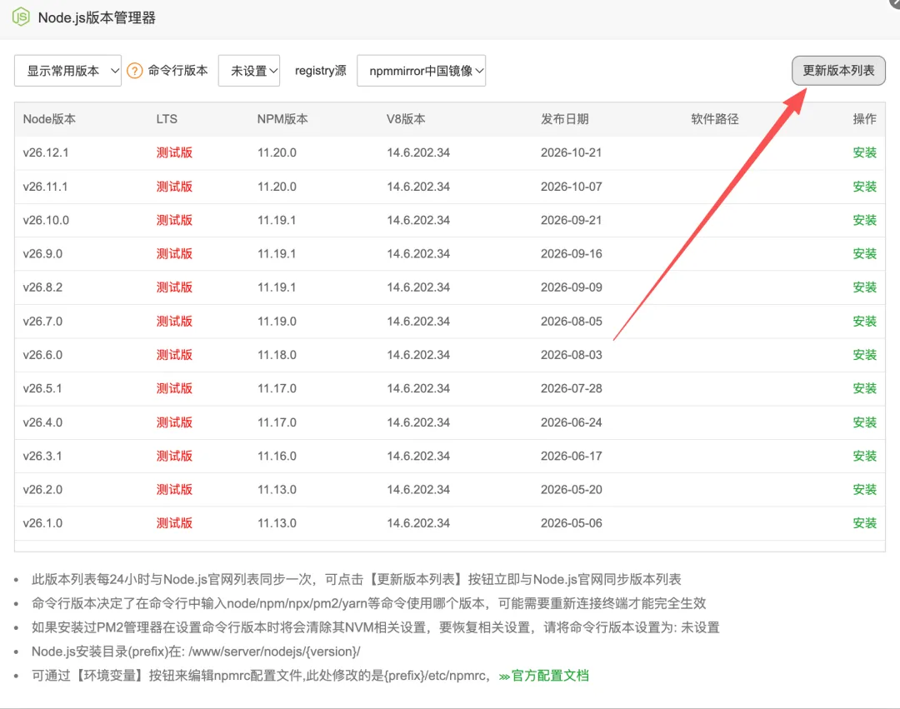The image size is (900, 709).
Task: Click release date 2026-09-09
Action: 571,287
